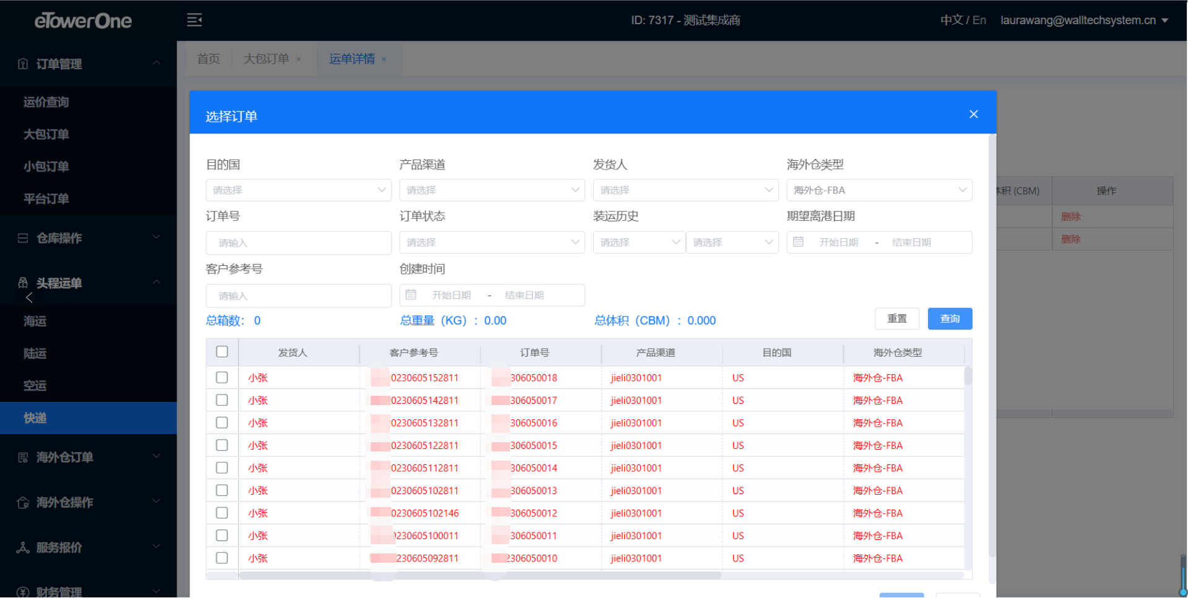Open the 订单状态 dropdown
This screenshot has height=598, width=1188.
492,242
